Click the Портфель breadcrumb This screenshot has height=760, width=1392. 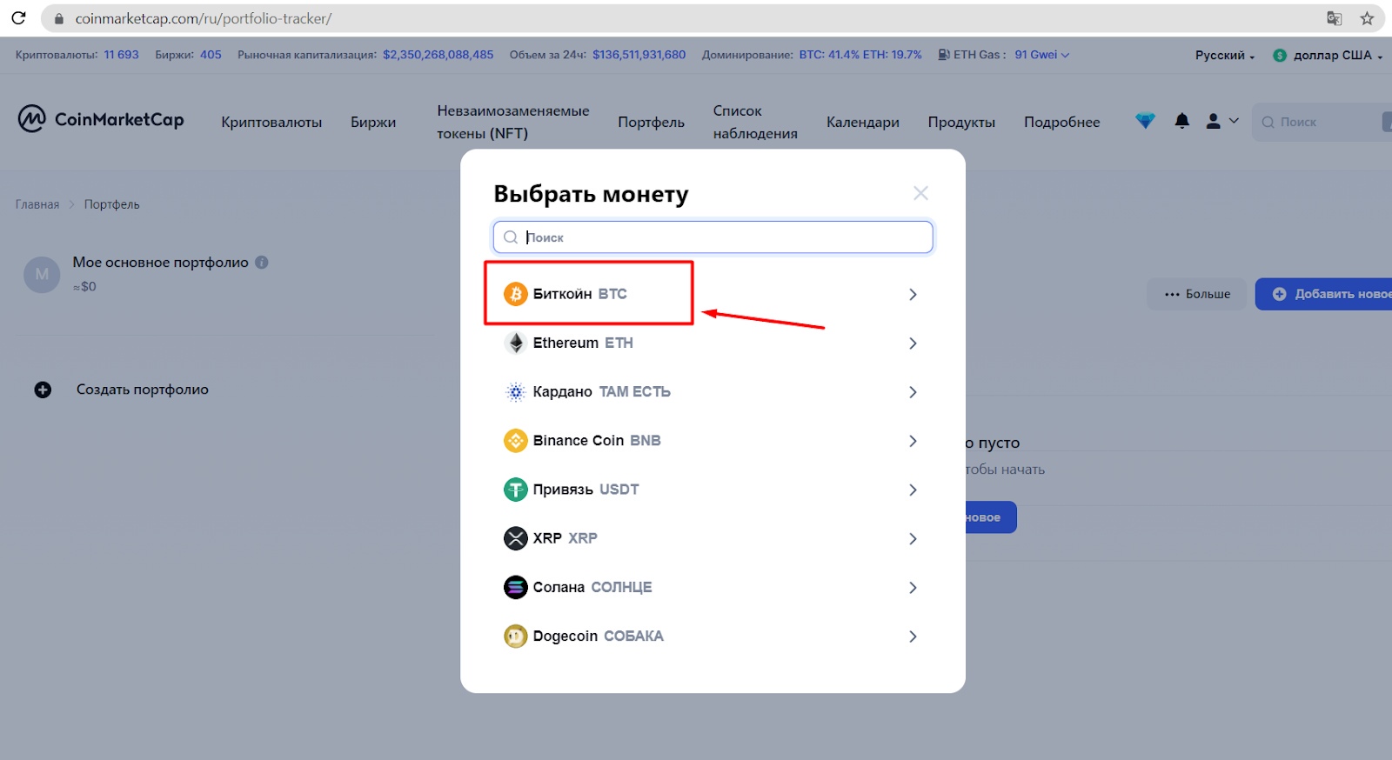(x=111, y=204)
